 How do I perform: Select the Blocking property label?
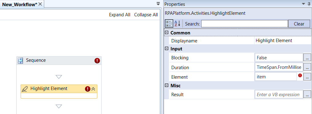tap(180, 58)
